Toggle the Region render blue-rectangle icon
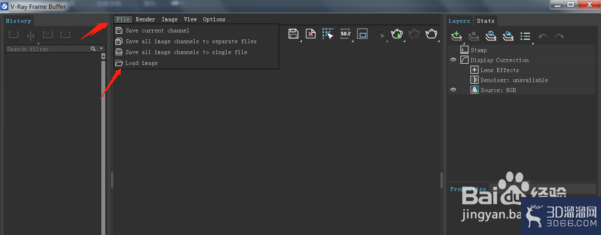 pyautogui.click(x=363, y=34)
